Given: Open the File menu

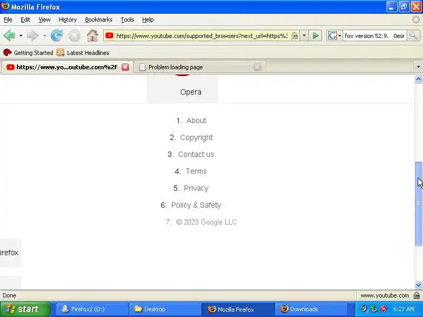Looking at the screenshot, I should click(x=8, y=20).
